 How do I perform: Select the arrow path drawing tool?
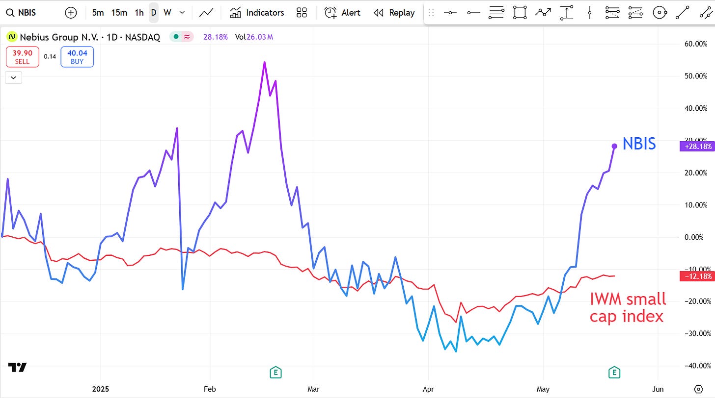(x=543, y=13)
